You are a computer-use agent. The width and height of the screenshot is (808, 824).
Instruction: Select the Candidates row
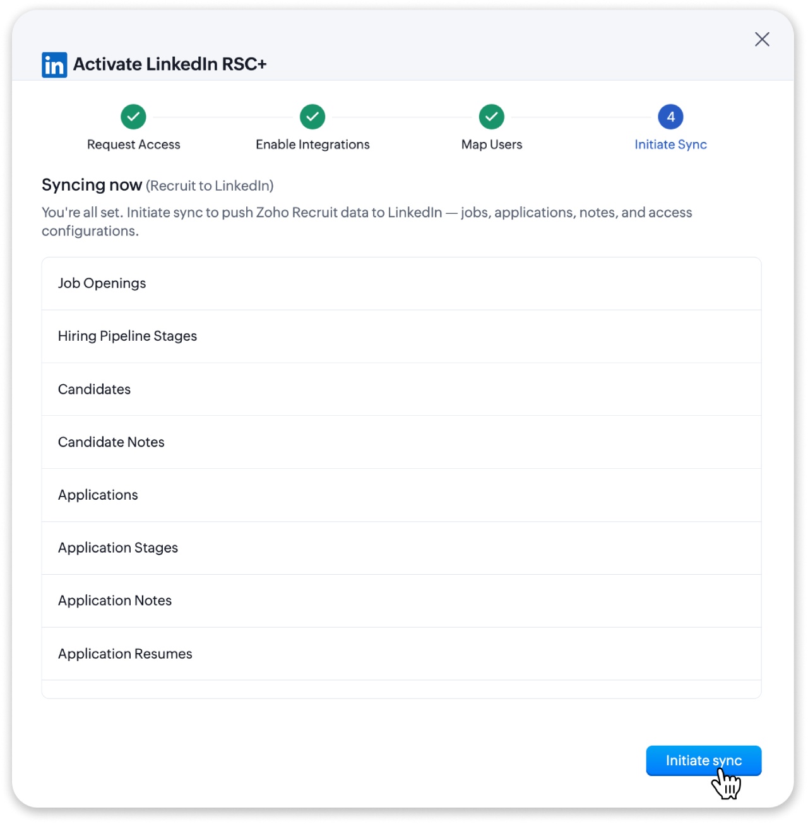coord(401,389)
